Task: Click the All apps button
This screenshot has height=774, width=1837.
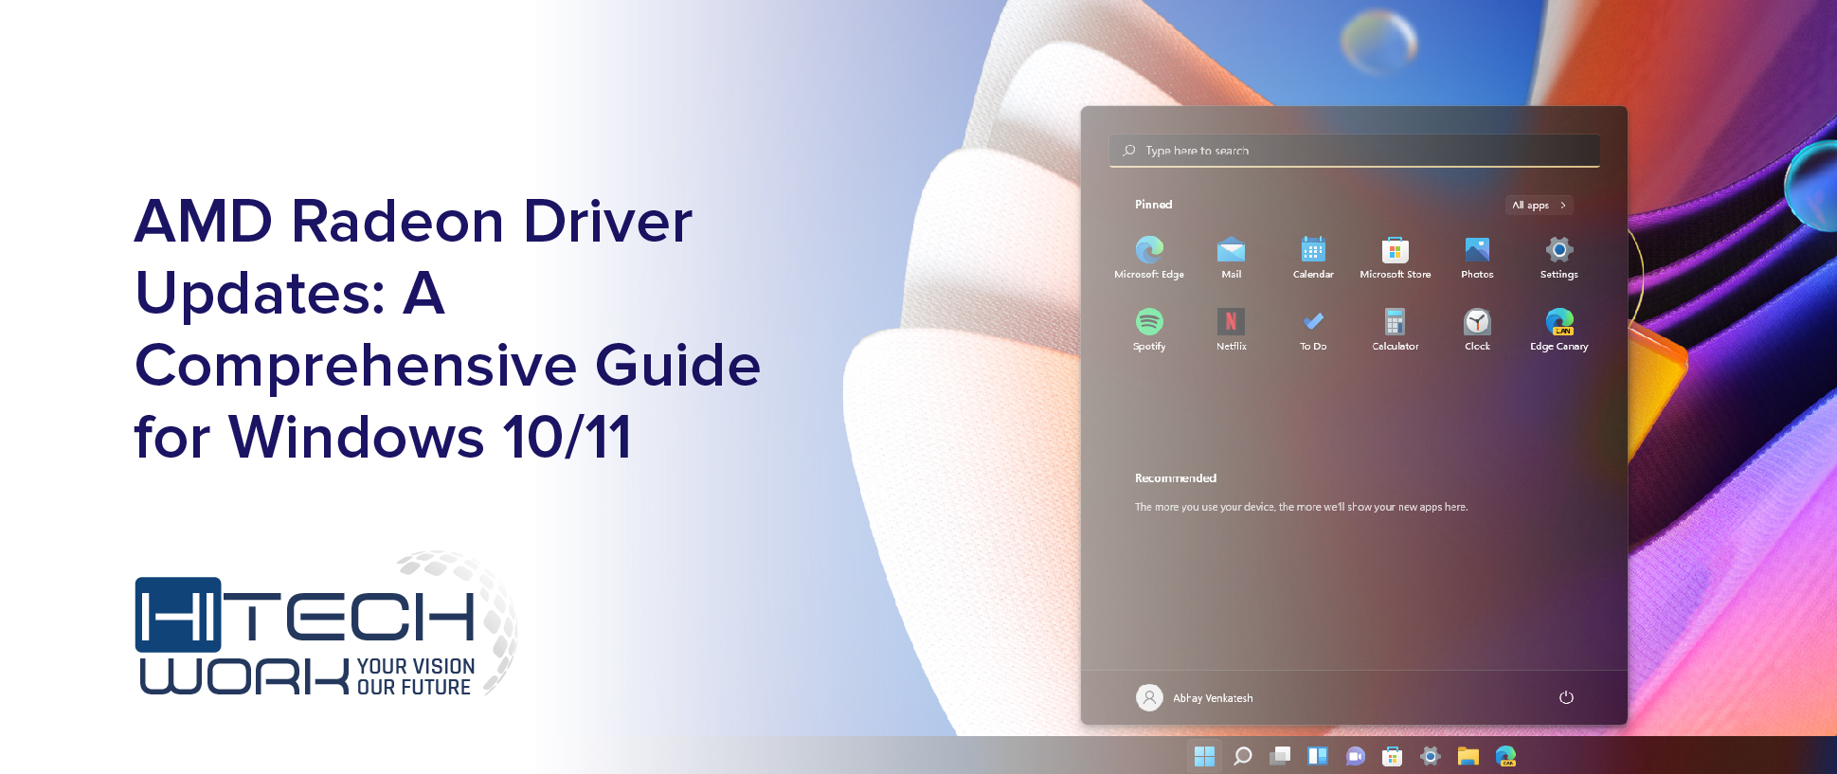Action: coord(1539,205)
